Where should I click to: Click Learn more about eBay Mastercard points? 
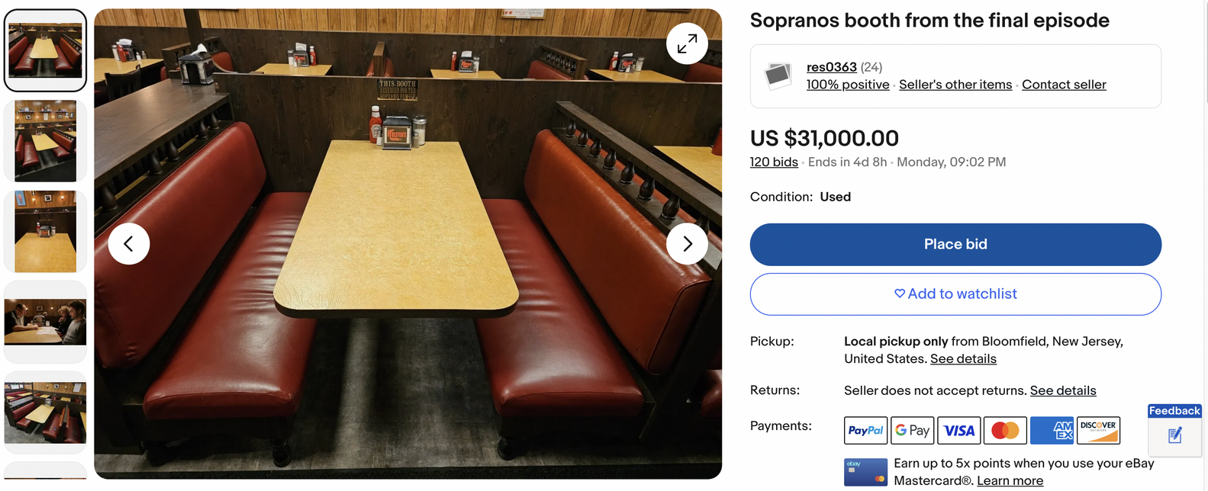coord(1010,480)
